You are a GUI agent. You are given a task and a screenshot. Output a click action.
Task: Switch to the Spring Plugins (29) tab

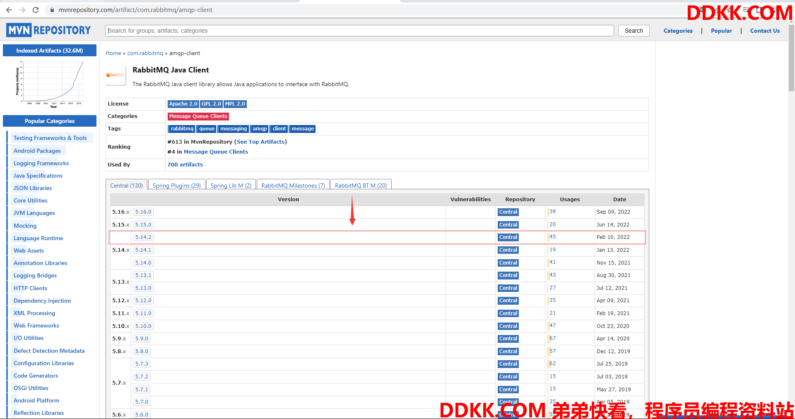click(176, 185)
